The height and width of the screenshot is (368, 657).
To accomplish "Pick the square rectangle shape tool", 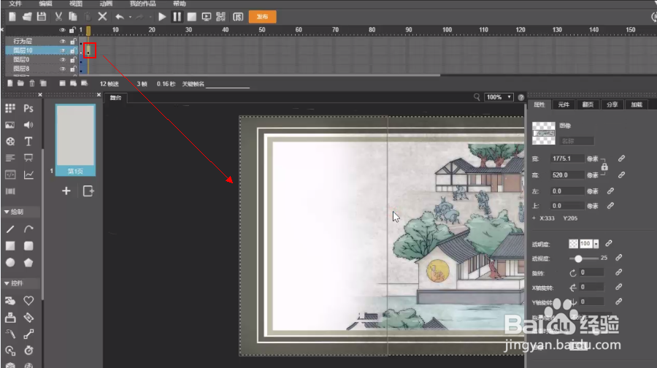I will point(10,246).
